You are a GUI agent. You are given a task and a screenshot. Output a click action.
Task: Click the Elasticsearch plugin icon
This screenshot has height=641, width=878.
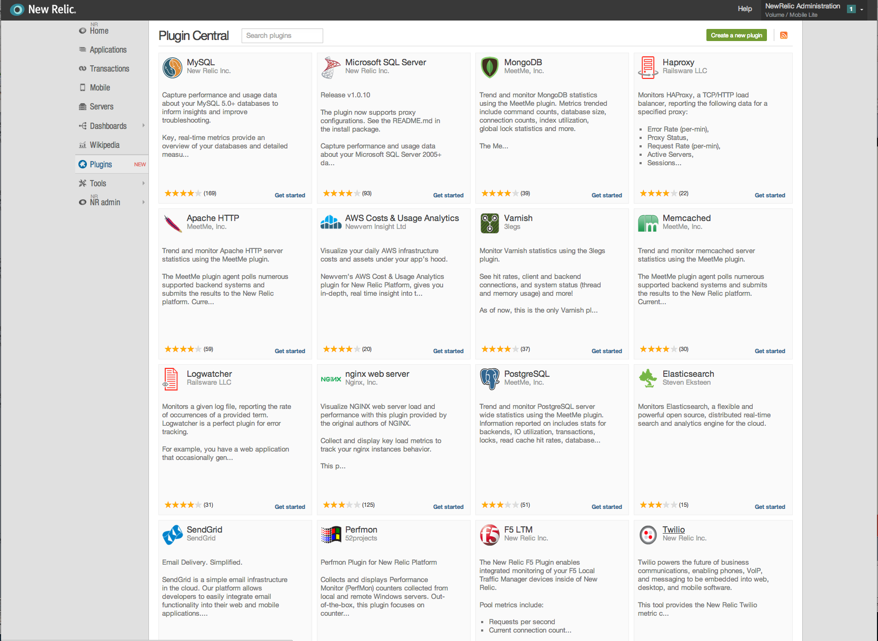647,378
